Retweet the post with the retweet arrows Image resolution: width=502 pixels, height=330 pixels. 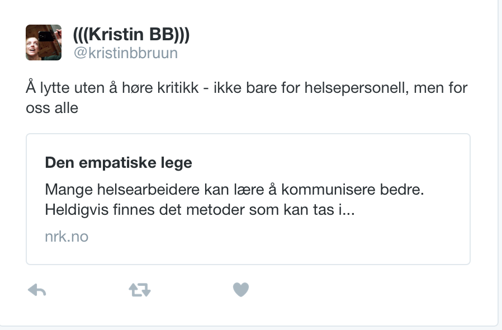coord(140,290)
